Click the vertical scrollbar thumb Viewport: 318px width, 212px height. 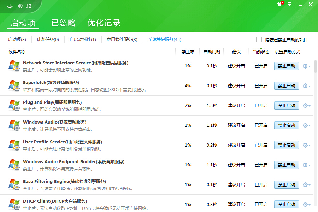[x=316, y=66]
